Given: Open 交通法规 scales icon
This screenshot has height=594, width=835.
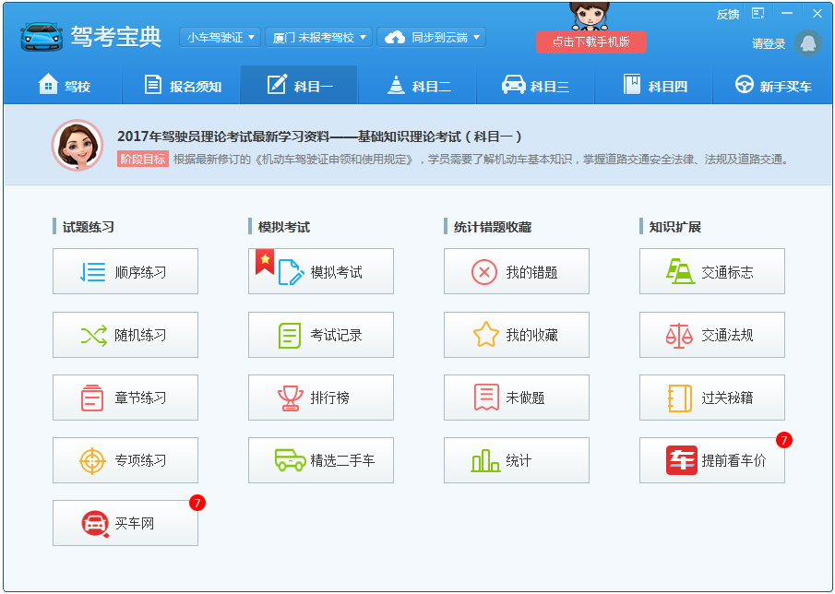Looking at the screenshot, I should (679, 335).
